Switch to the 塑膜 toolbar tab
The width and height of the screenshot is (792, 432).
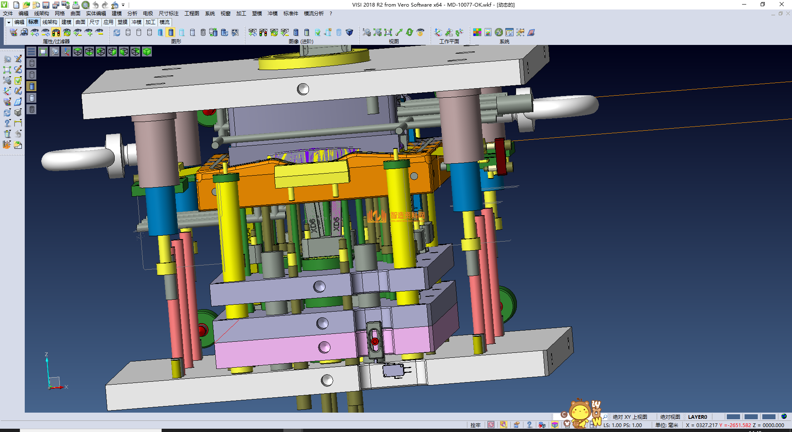point(123,22)
